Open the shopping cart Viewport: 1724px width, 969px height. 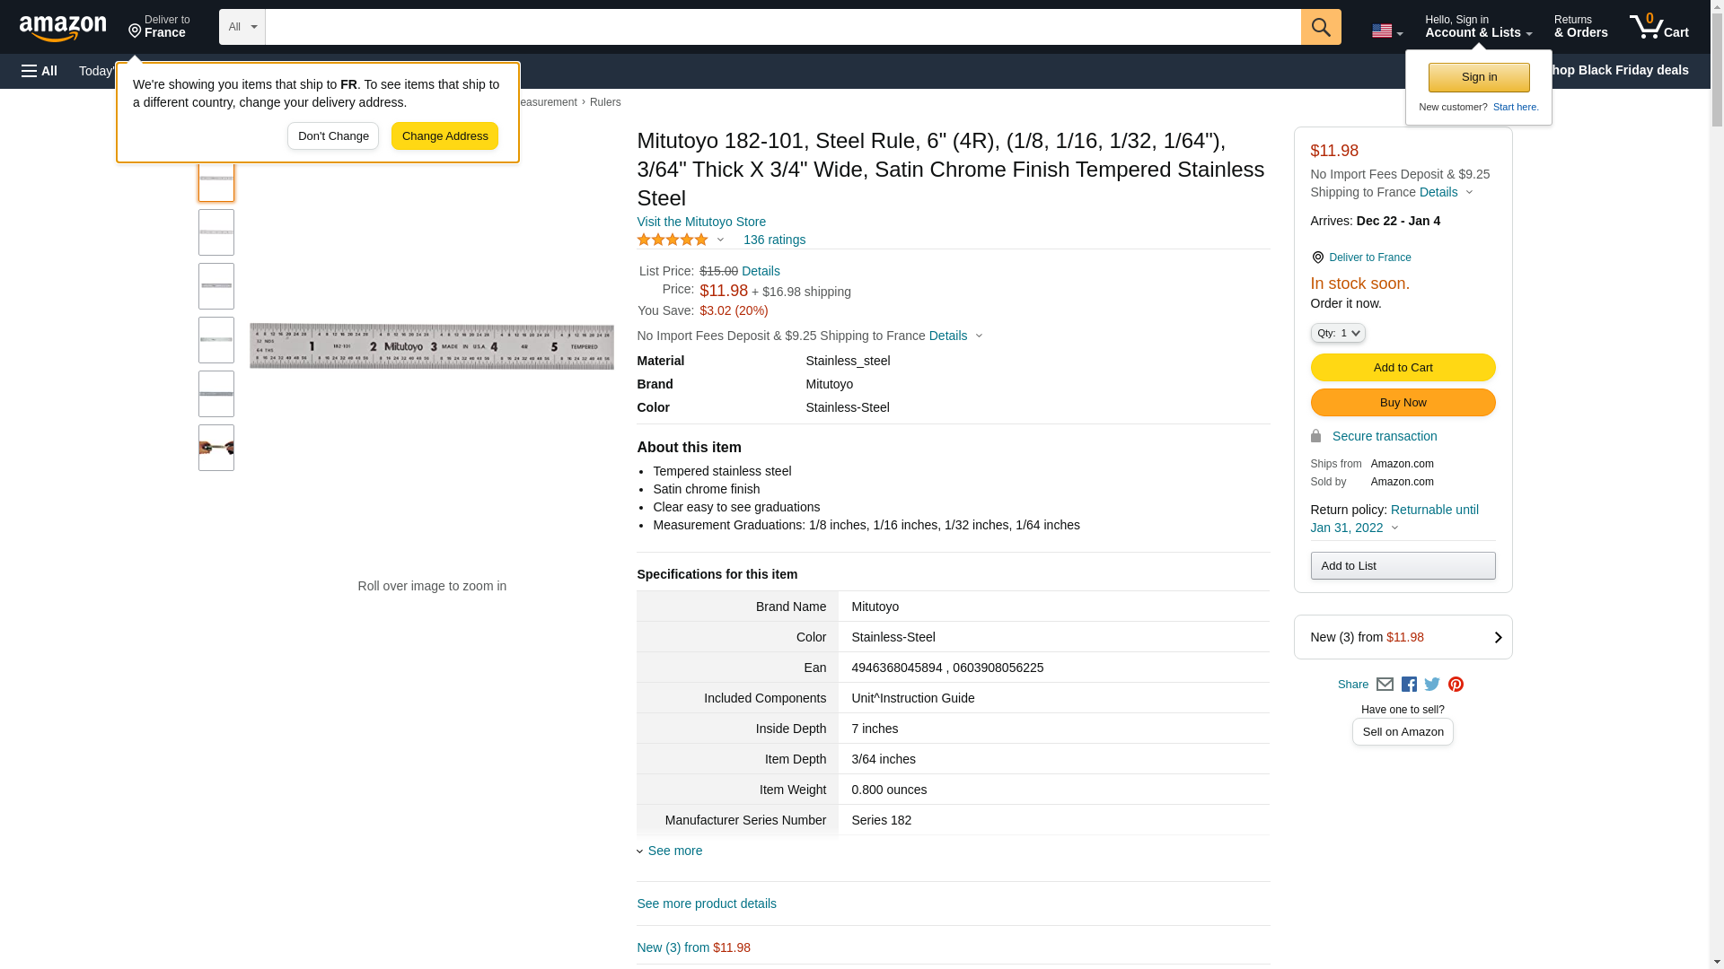pos(1658,27)
